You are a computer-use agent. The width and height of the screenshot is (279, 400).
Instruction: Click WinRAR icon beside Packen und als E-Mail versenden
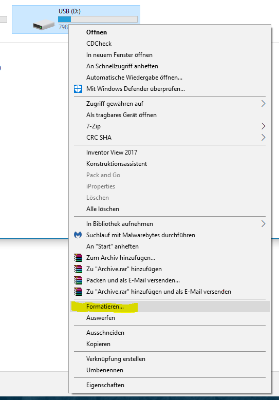pos(78,280)
